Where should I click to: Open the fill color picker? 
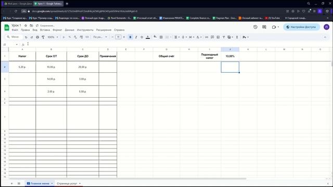[x=155, y=37]
